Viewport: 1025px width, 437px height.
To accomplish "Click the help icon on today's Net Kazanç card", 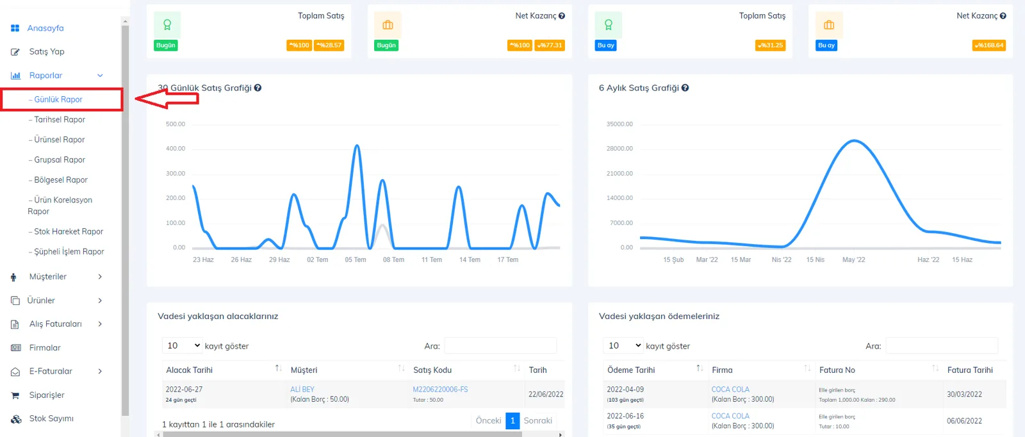I will (562, 16).
